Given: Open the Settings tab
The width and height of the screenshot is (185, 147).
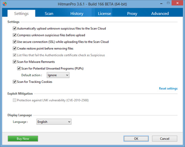Looking at the screenshot, I should (x=21, y=13).
